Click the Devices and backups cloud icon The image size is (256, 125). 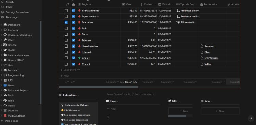point(5,35)
